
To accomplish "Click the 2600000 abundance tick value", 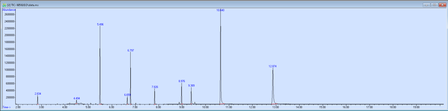I will (x=9, y=14).
